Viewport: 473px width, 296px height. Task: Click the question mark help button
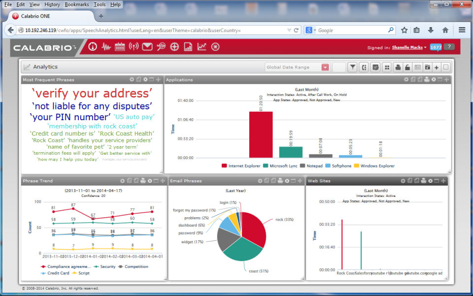pyautogui.click(x=449, y=47)
